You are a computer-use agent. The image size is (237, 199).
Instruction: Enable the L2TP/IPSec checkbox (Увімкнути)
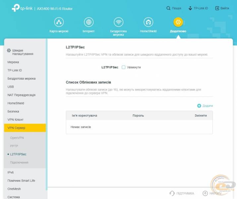tap(124, 67)
